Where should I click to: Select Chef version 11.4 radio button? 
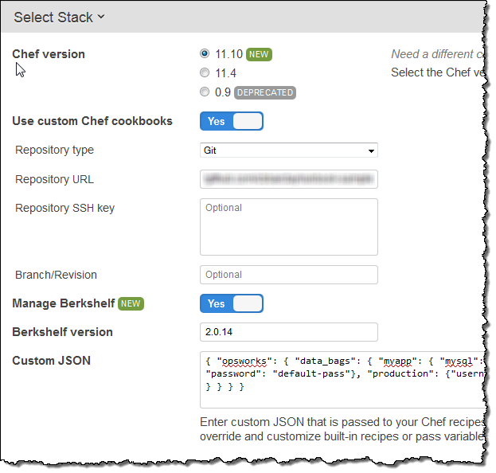click(x=205, y=73)
